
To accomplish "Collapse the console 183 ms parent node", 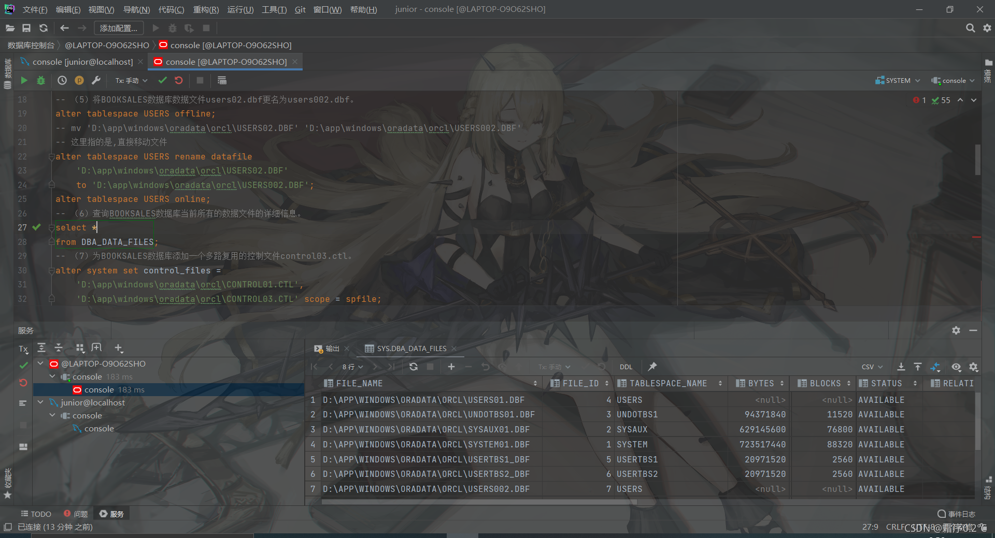I will [52, 376].
